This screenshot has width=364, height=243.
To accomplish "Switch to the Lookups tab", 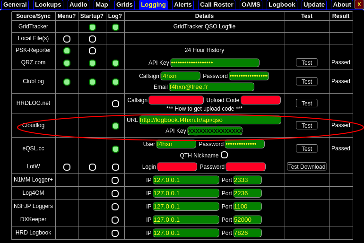I will [48, 5].
